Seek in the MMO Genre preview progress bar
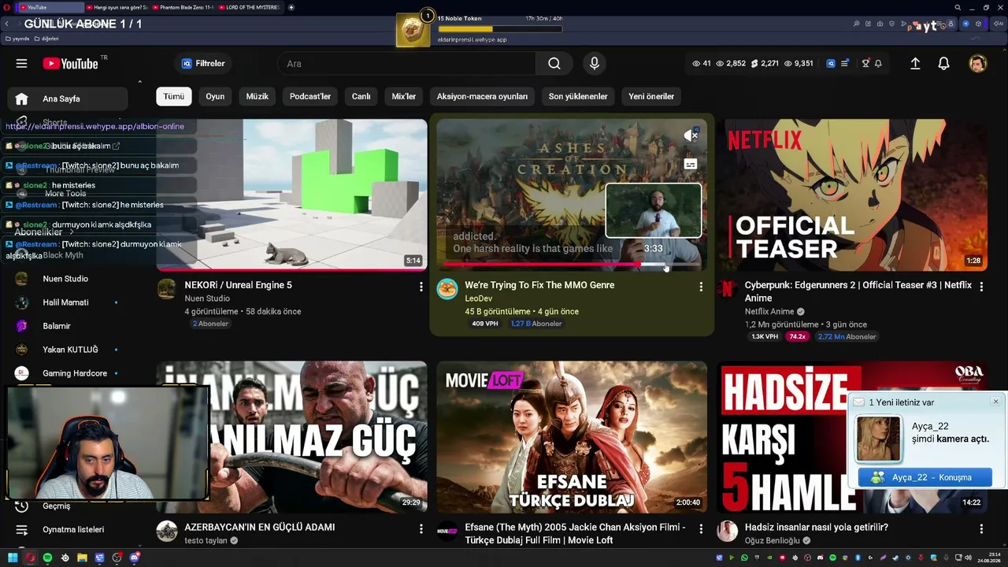Screen dimensions: 1008x567 click(x=572, y=265)
